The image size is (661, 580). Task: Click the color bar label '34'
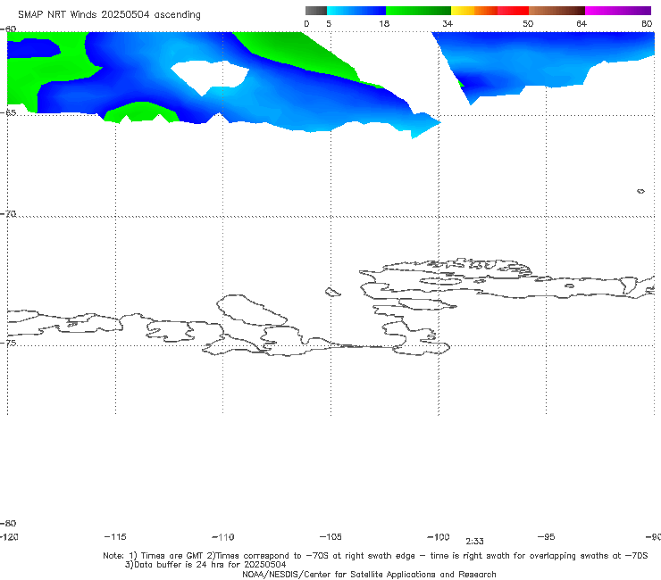coord(448,23)
